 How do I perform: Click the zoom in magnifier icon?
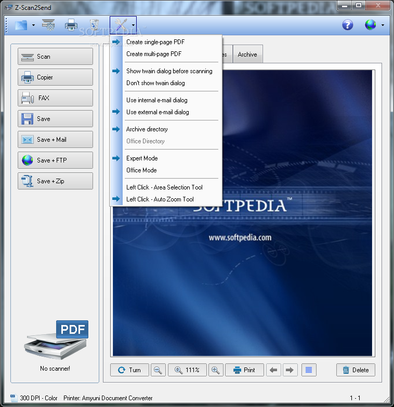216,370
